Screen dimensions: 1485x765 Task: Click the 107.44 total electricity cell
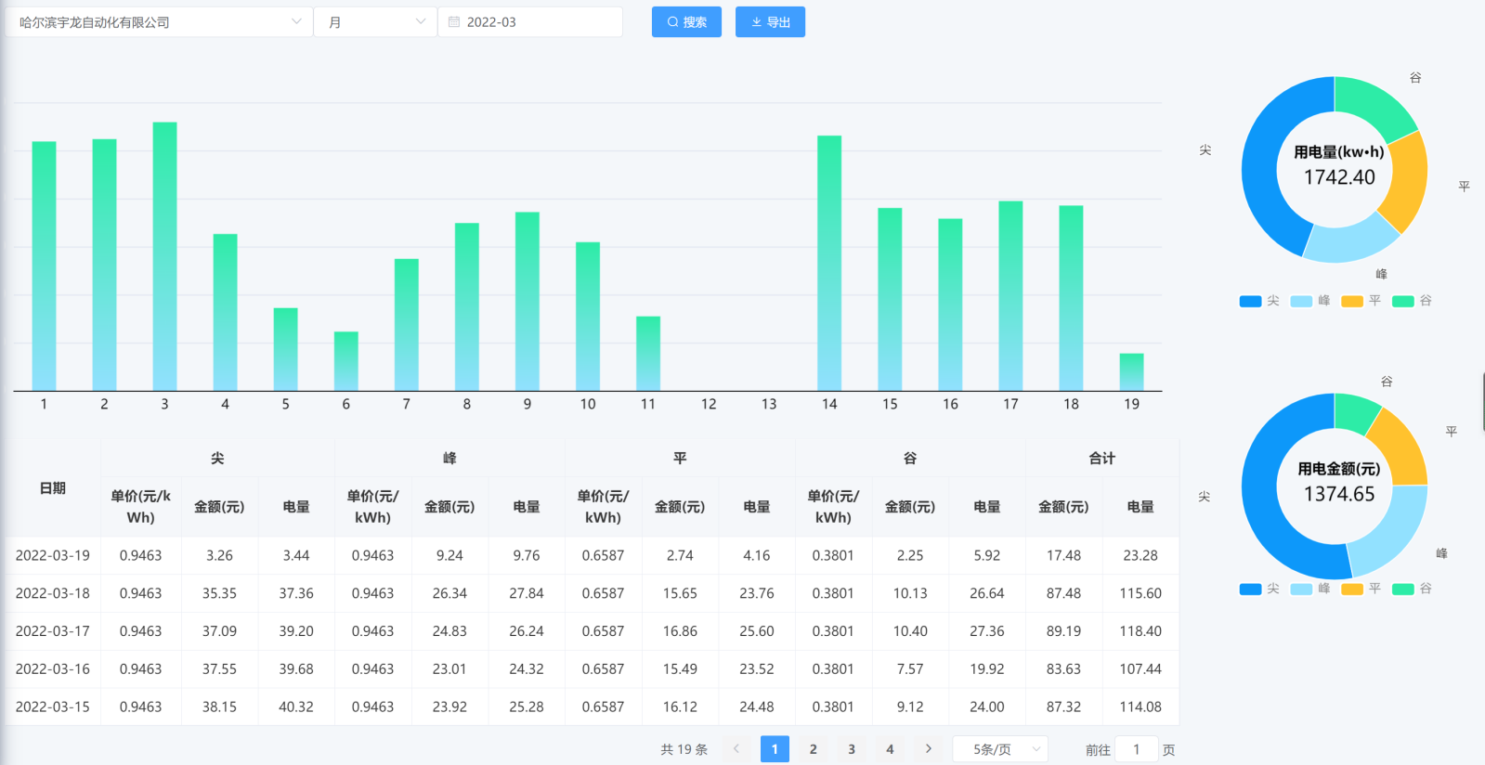[1140, 668]
